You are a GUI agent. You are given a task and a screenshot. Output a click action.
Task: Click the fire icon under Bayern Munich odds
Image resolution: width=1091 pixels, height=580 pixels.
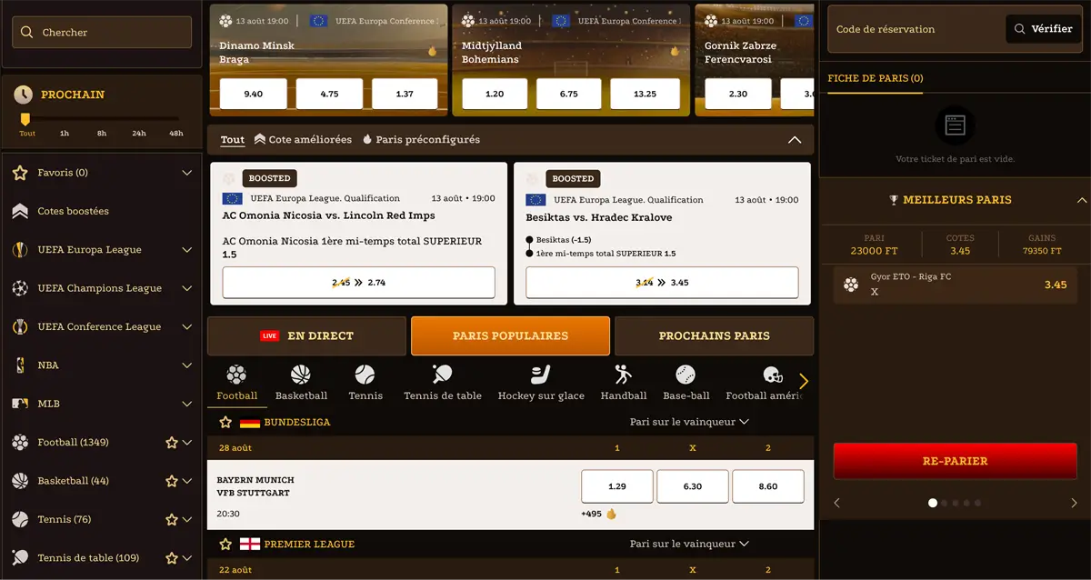tap(611, 514)
